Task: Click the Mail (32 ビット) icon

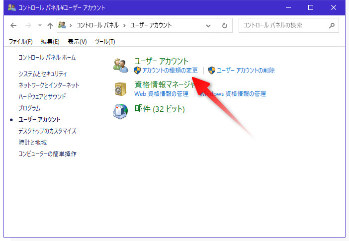Action: pos(120,111)
